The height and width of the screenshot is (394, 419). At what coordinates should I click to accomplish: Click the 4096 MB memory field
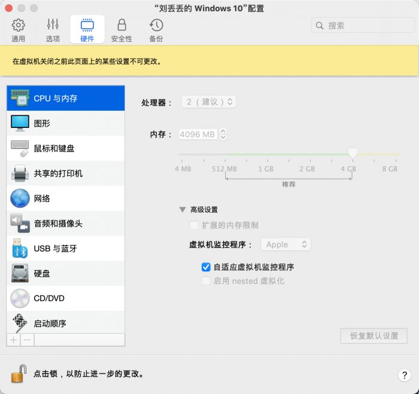pyautogui.click(x=198, y=135)
